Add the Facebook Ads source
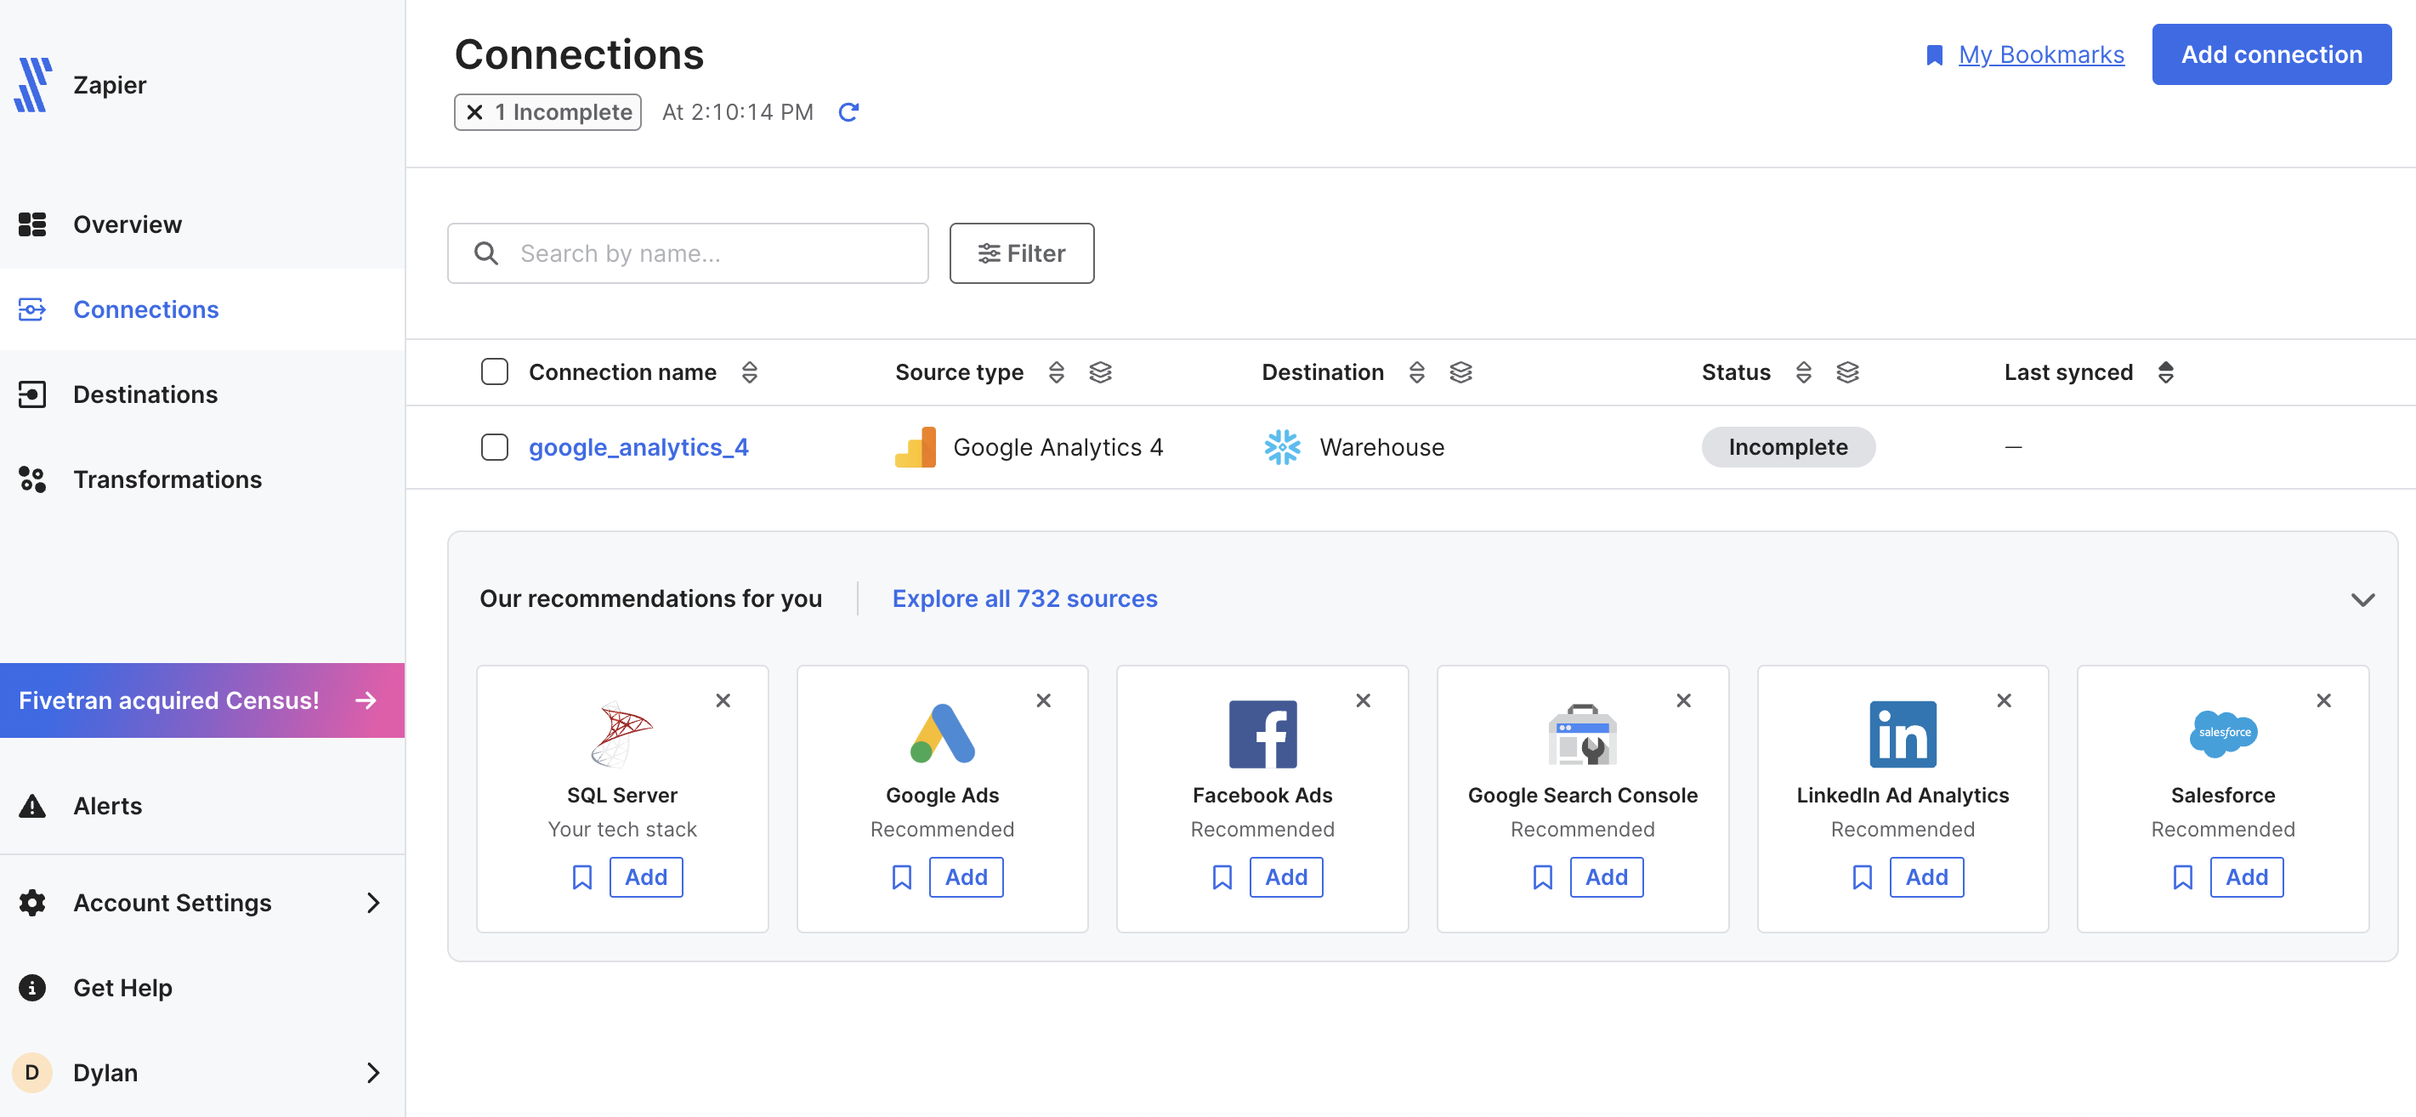The image size is (2416, 1117). coord(1286,877)
